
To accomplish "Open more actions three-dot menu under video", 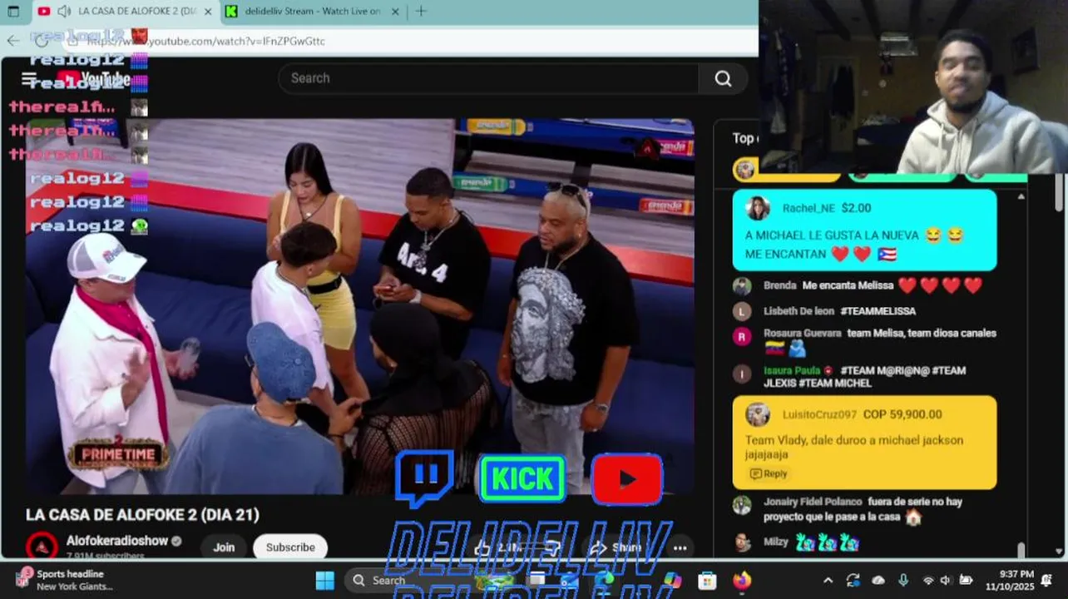I will point(680,547).
